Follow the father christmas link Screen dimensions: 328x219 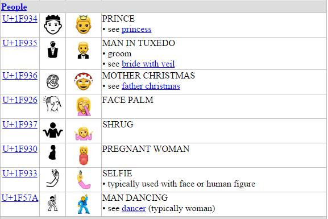pyautogui.click(x=151, y=86)
